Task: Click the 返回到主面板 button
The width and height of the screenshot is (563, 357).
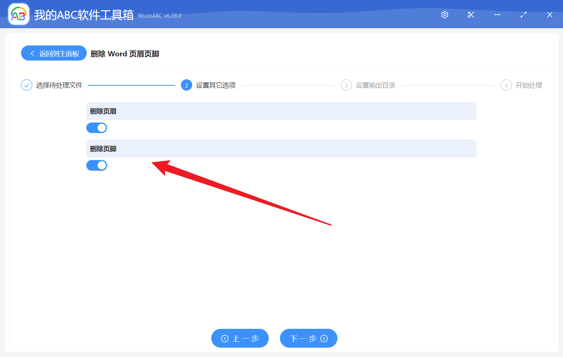Action: point(53,53)
